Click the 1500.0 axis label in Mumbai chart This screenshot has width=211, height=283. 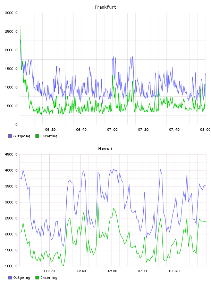pyautogui.click(x=11, y=250)
